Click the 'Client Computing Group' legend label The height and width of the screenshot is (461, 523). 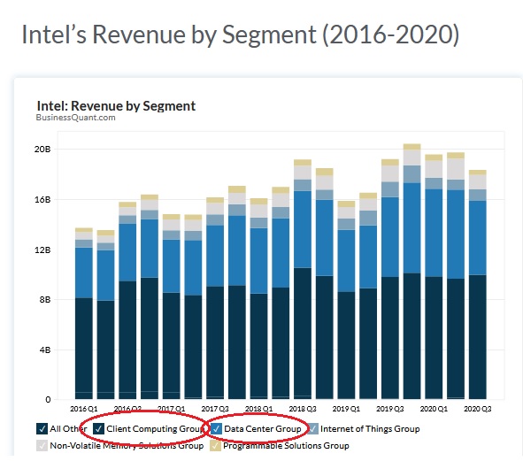pyautogui.click(x=155, y=429)
